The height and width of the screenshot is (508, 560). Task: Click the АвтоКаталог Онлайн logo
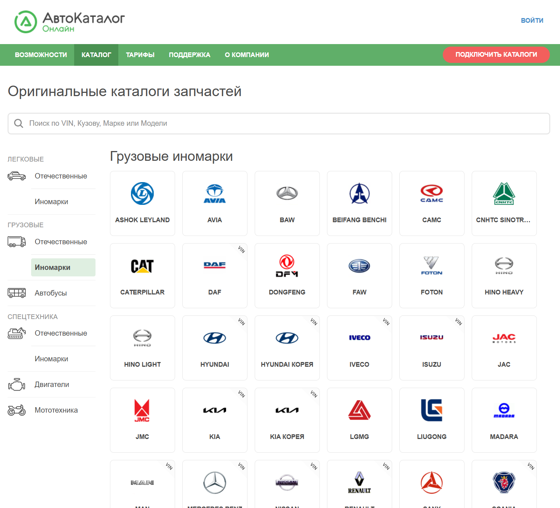[x=69, y=22]
